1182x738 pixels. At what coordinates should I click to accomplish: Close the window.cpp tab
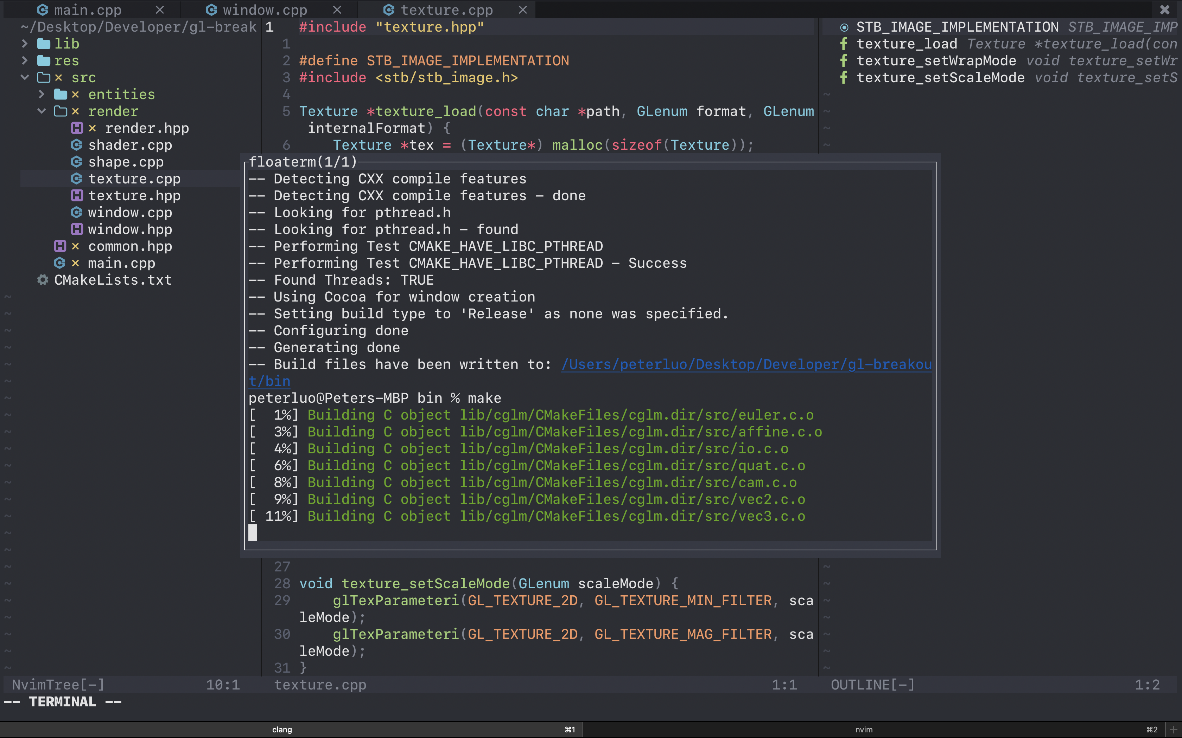point(337,10)
